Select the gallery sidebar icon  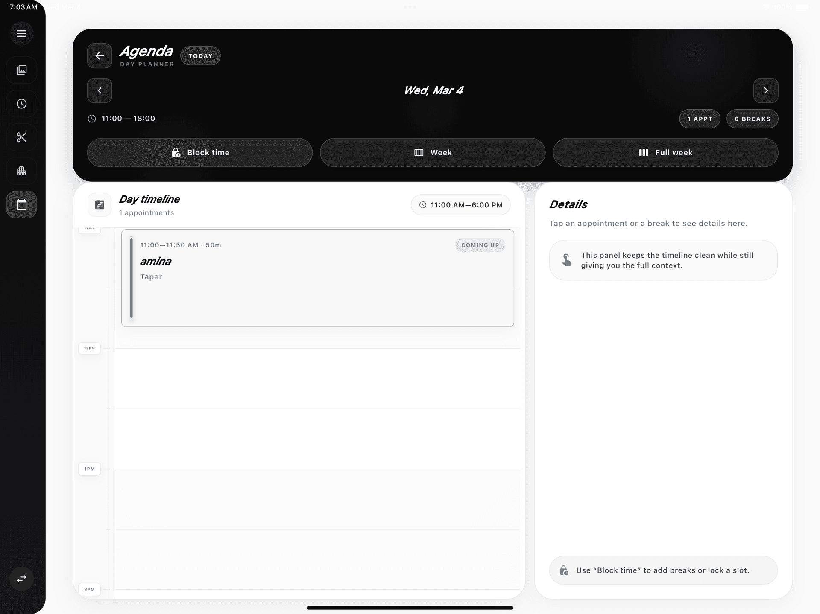click(x=21, y=70)
